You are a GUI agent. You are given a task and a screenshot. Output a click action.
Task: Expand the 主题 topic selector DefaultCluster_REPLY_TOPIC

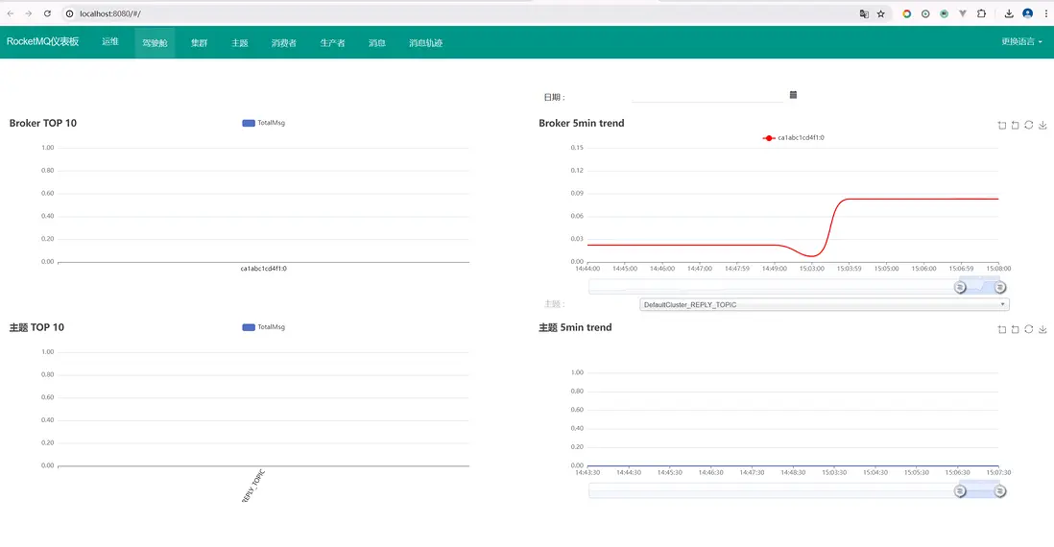[x=825, y=304]
